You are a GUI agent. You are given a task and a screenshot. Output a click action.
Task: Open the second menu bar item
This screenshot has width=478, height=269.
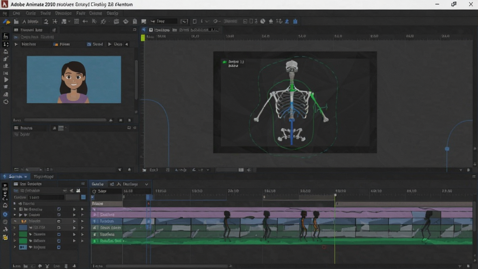pos(16,13)
